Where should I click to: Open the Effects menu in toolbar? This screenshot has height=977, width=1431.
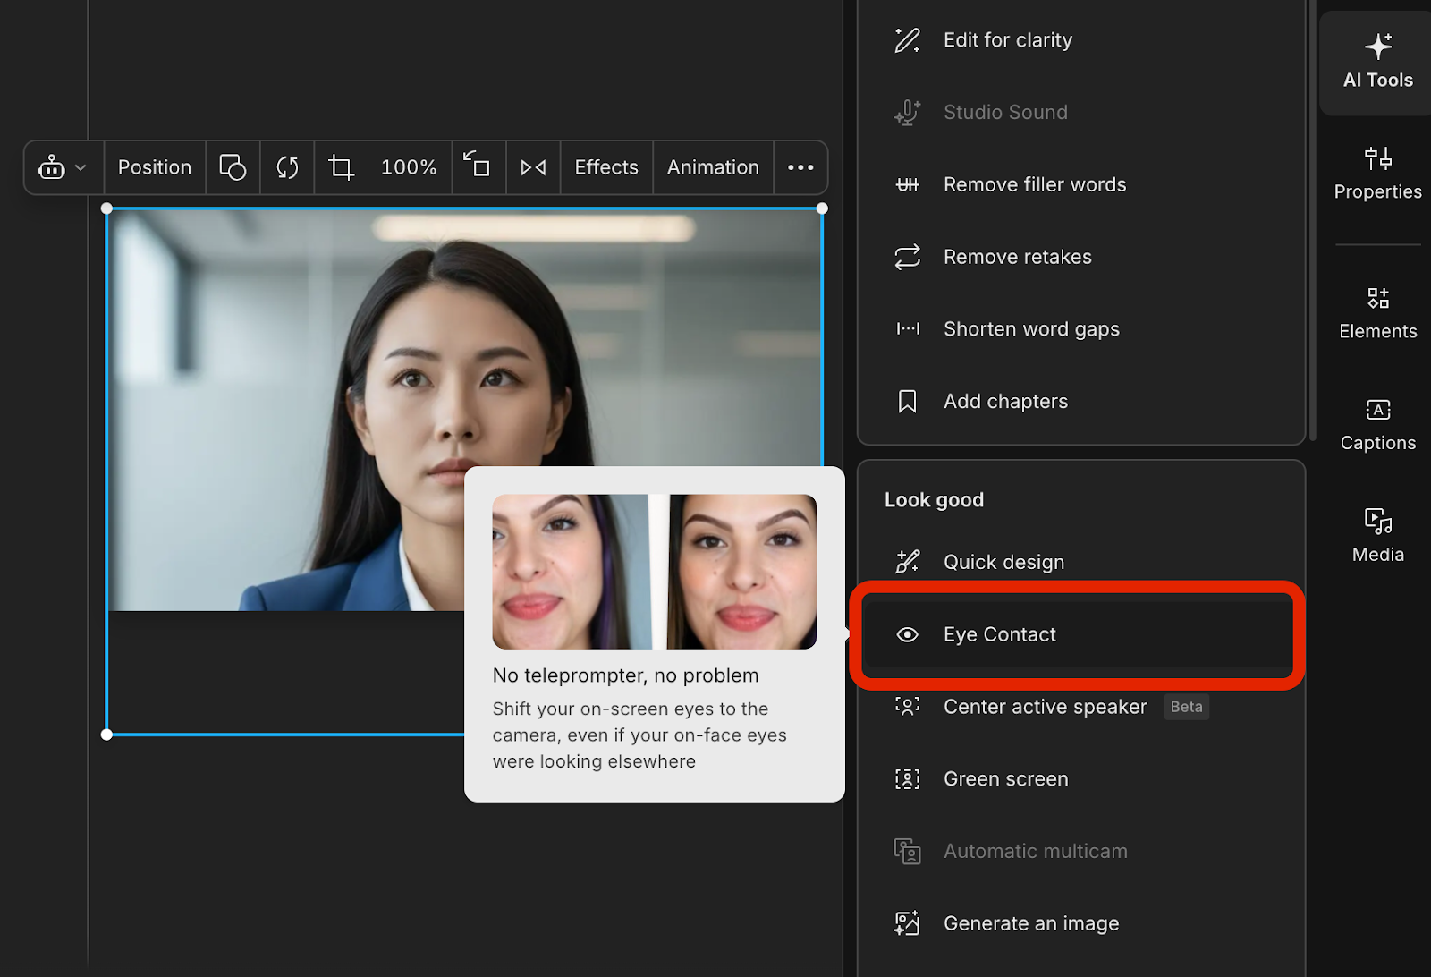606,167
